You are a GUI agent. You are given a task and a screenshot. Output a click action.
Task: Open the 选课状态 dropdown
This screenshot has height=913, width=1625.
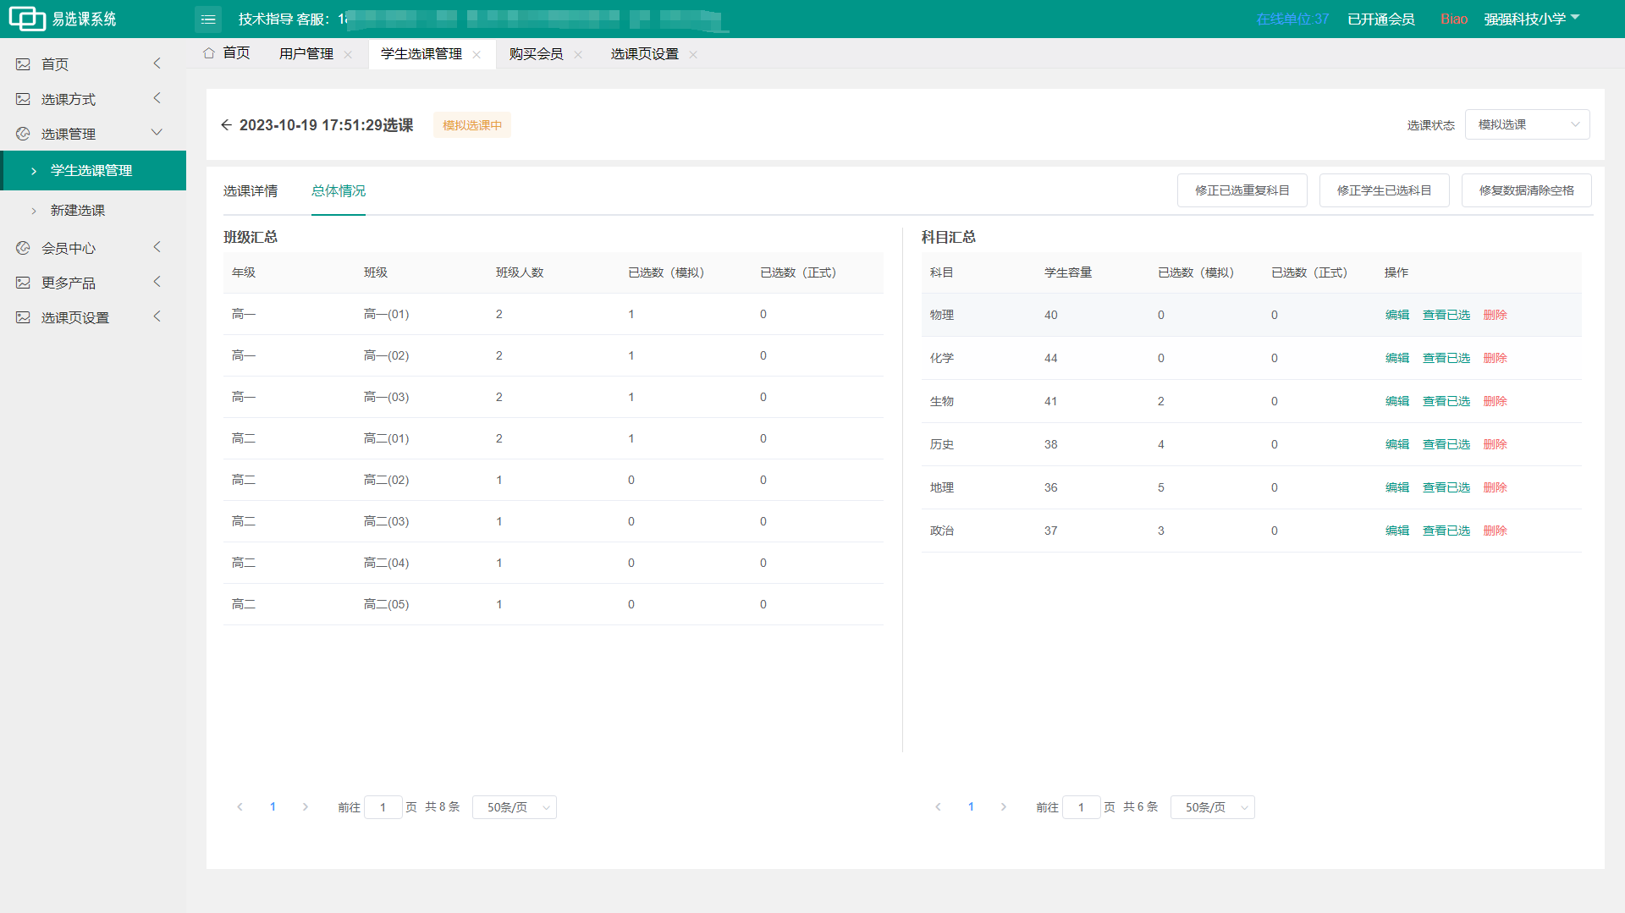(x=1527, y=124)
